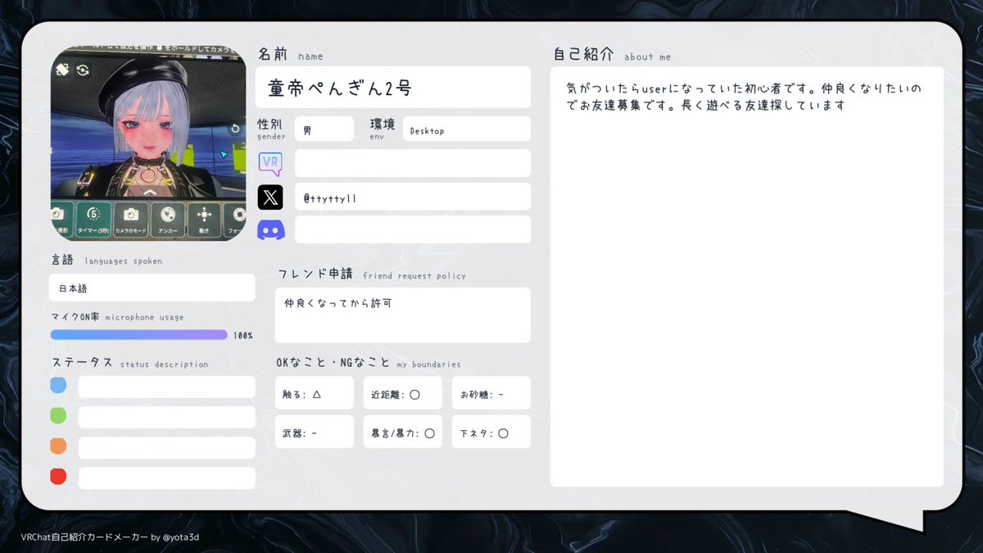The image size is (983, 553).
Task: Toggle the red status dot
Action: pyautogui.click(x=58, y=476)
